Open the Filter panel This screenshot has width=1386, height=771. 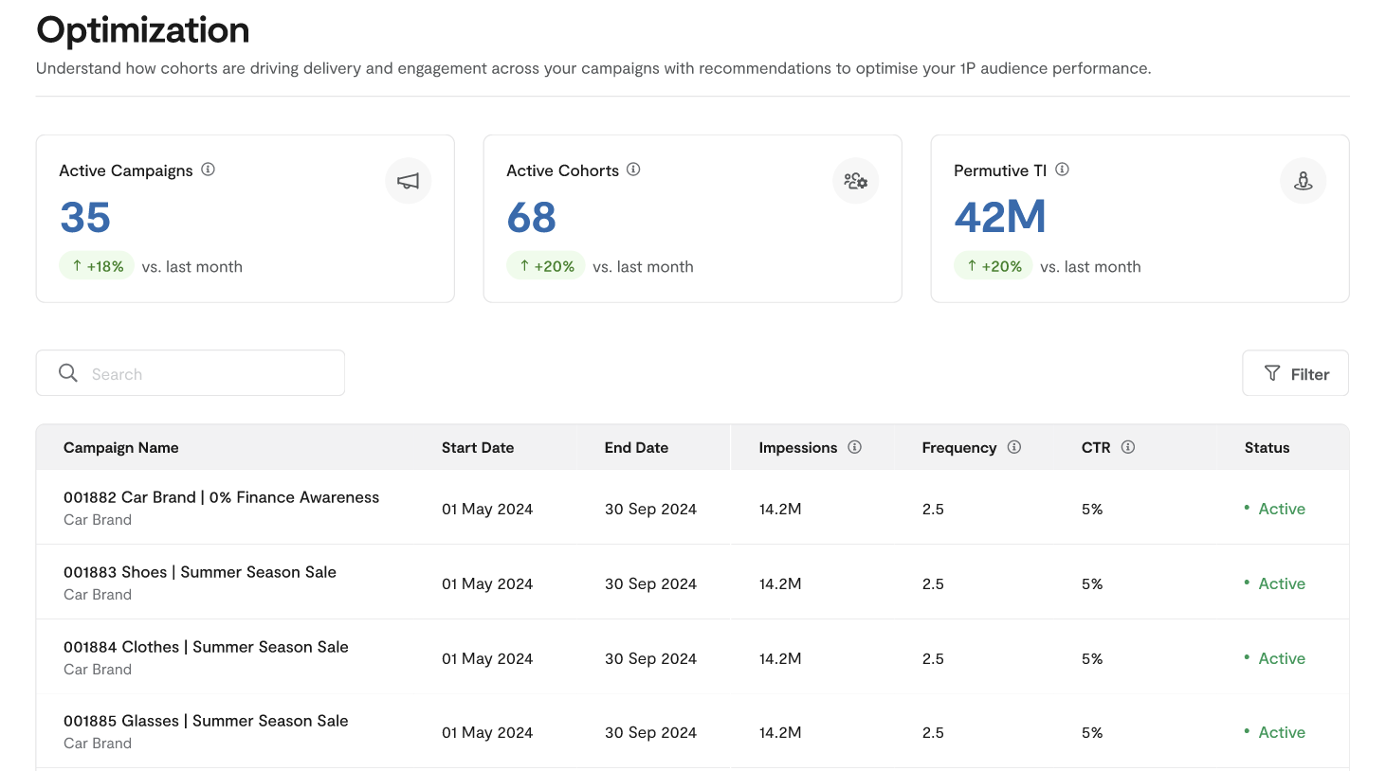(1295, 373)
